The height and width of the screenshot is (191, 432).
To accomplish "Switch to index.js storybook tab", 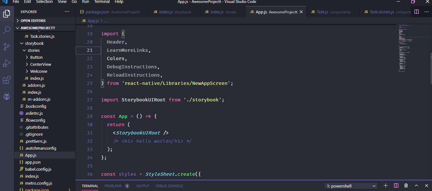I will (x=175, y=12).
